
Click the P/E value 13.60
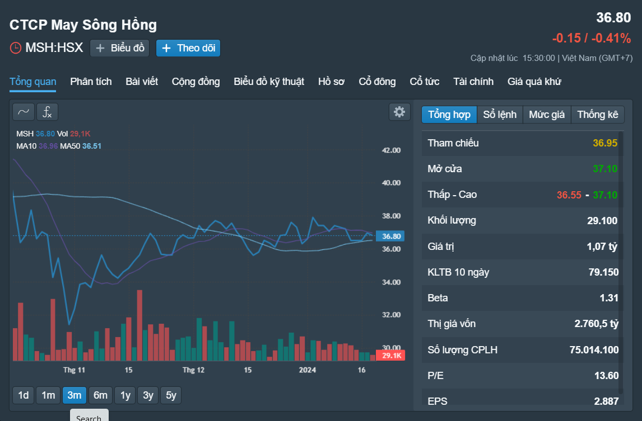pyautogui.click(x=606, y=376)
